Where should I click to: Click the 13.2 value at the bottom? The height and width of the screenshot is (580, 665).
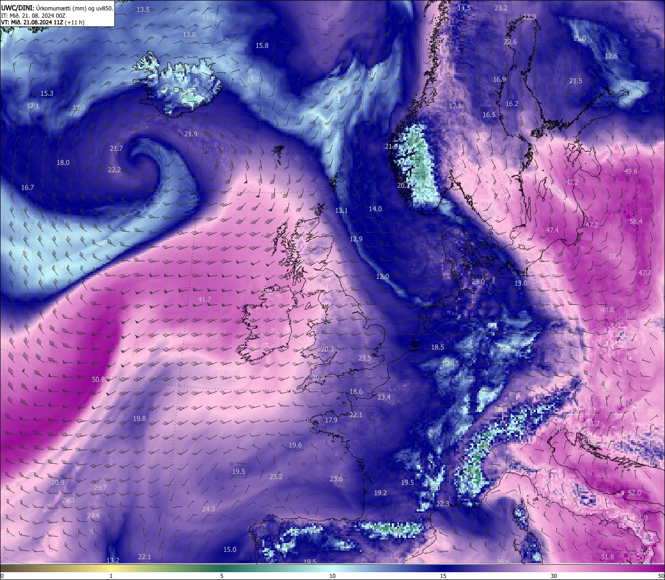(x=113, y=560)
